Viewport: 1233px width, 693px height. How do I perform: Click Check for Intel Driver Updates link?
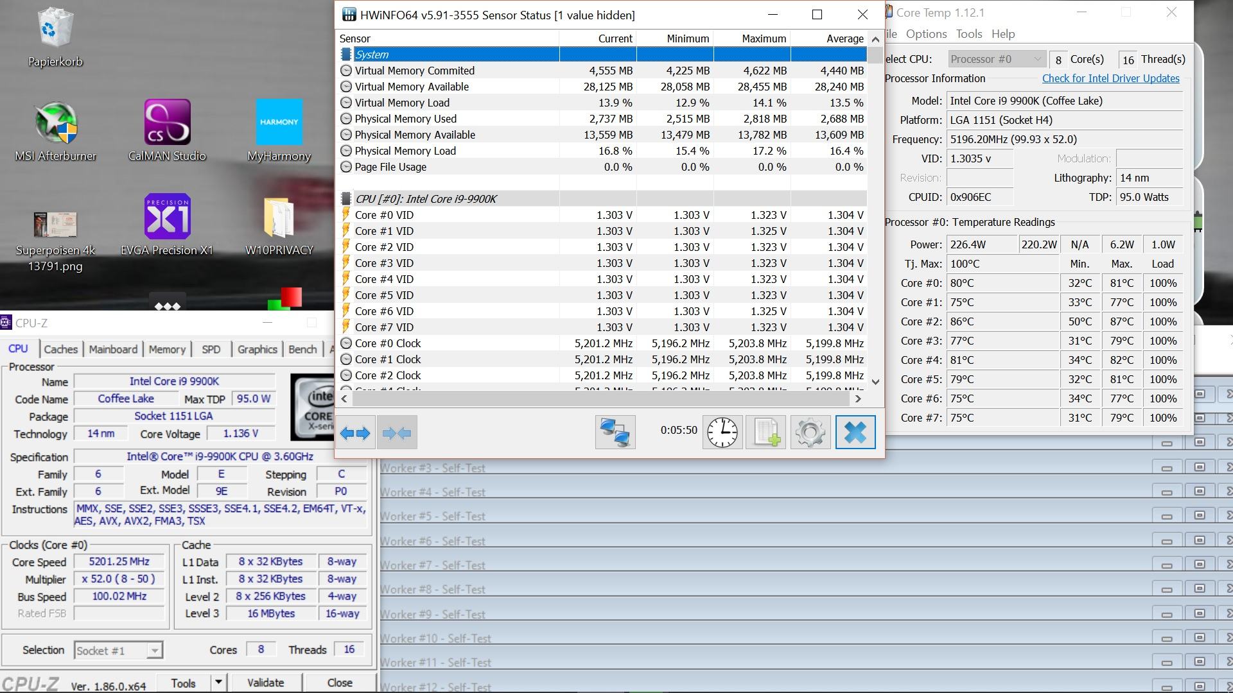[x=1110, y=78]
